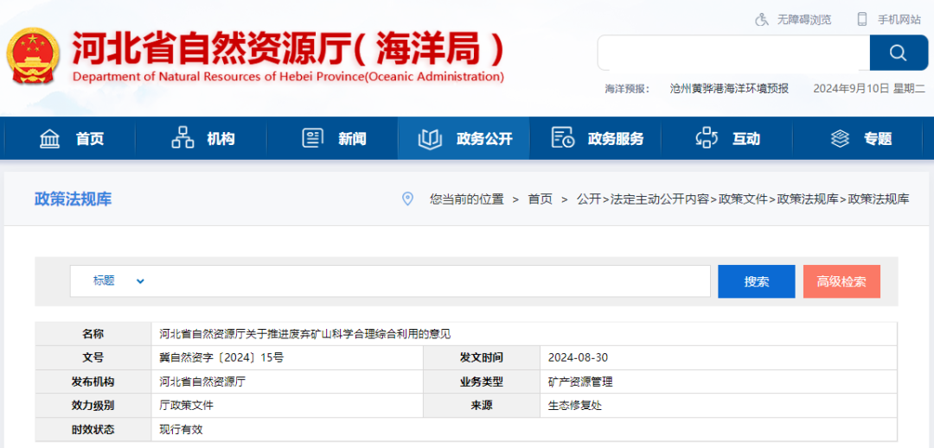
Task: Click the 专题 stacked layers icon
Action: 840,138
